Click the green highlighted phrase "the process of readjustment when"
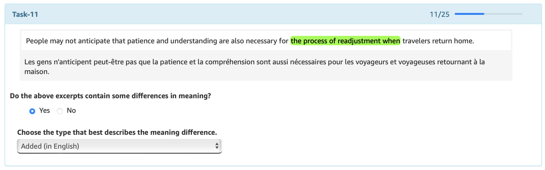Image resolution: width=545 pixels, height=170 pixels. click(x=345, y=41)
